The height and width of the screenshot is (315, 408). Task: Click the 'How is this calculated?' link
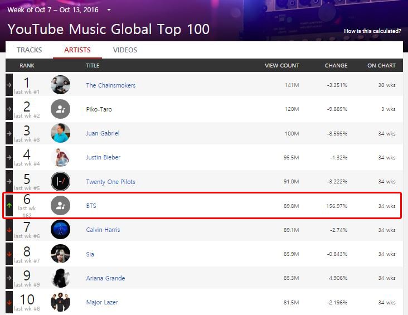click(x=372, y=31)
